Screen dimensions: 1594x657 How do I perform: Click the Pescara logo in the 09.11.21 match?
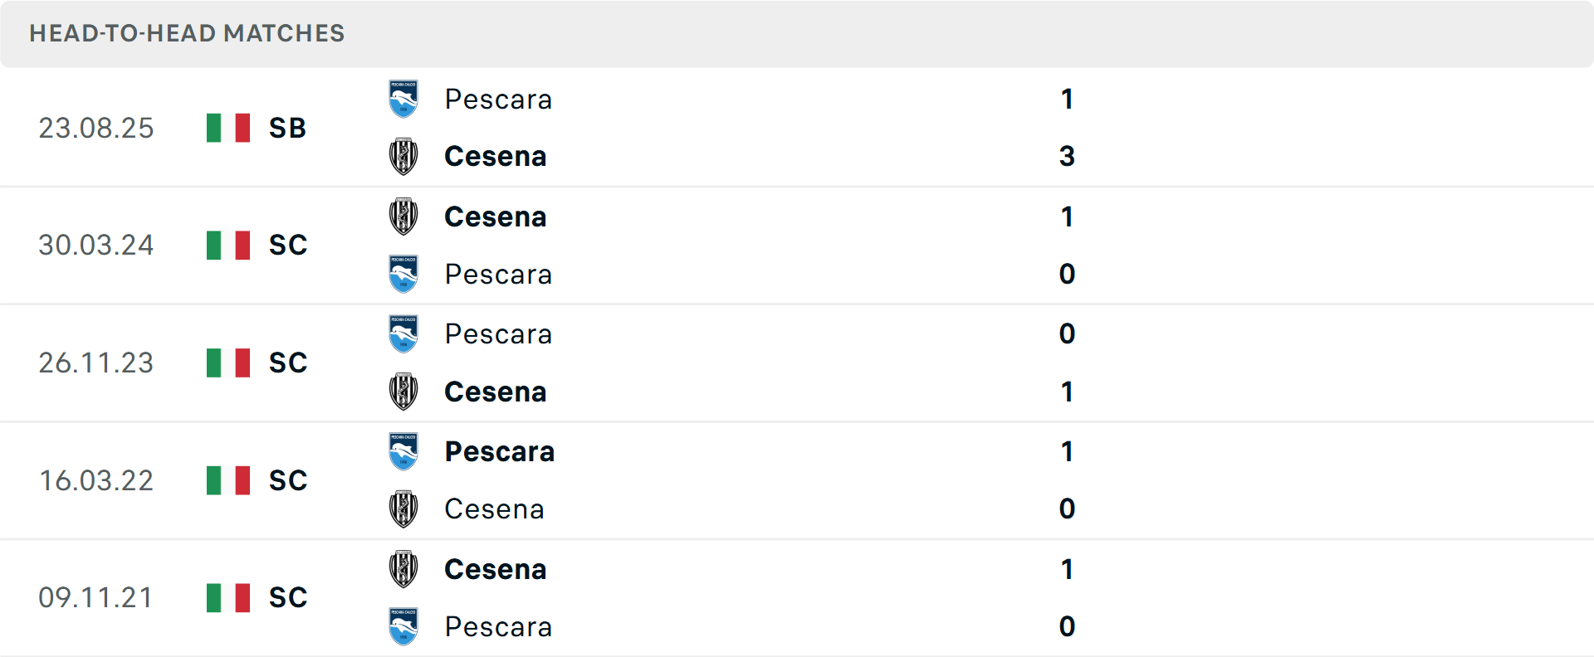(403, 626)
